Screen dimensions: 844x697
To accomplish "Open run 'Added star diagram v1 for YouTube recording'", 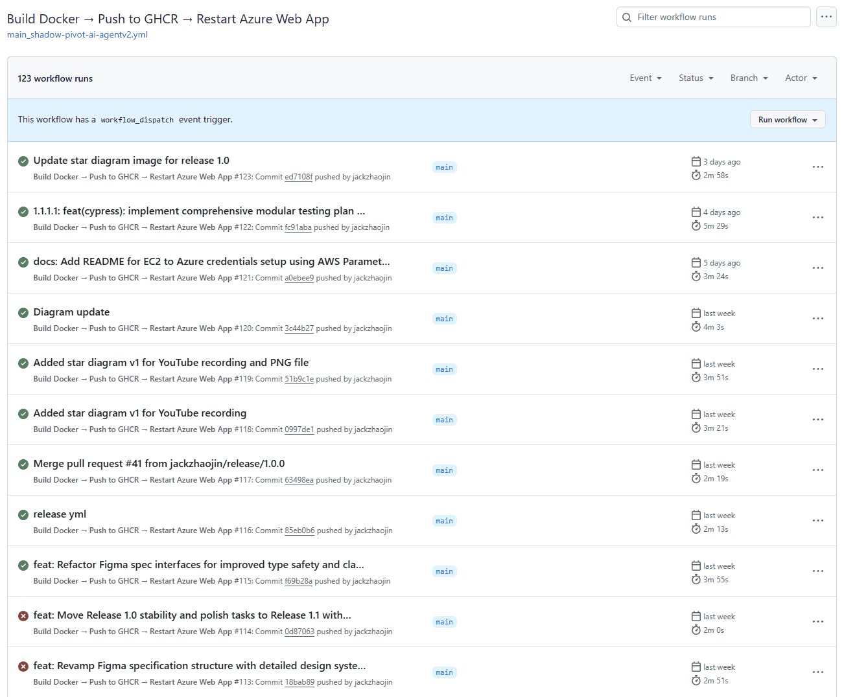I will click(x=140, y=413).
